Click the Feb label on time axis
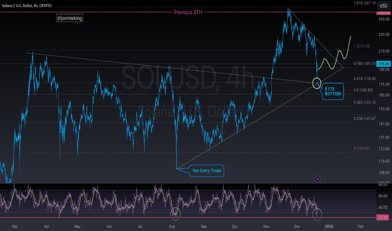The height and width of the screenshot is (231, 392). coord(360,226)
